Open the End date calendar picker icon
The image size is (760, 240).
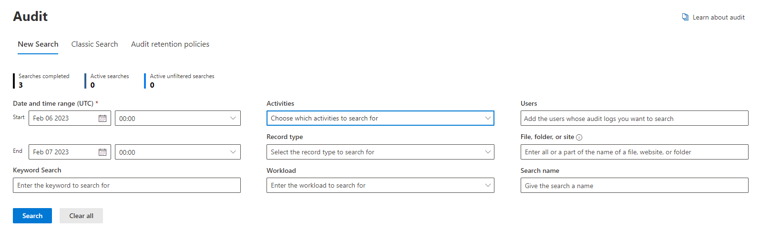pos(103,152)
